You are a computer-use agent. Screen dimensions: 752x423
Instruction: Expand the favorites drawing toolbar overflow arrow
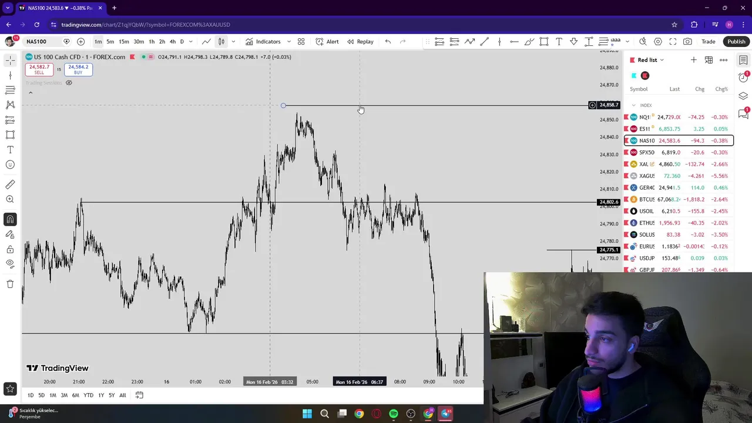click(x=627, y=42)
